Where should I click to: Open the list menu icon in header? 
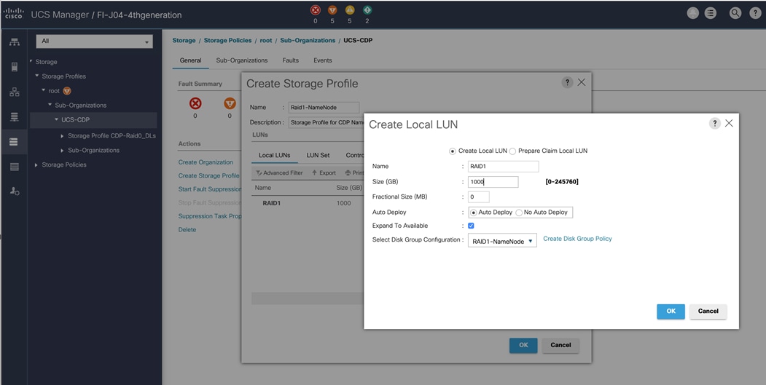pos(711,14)
